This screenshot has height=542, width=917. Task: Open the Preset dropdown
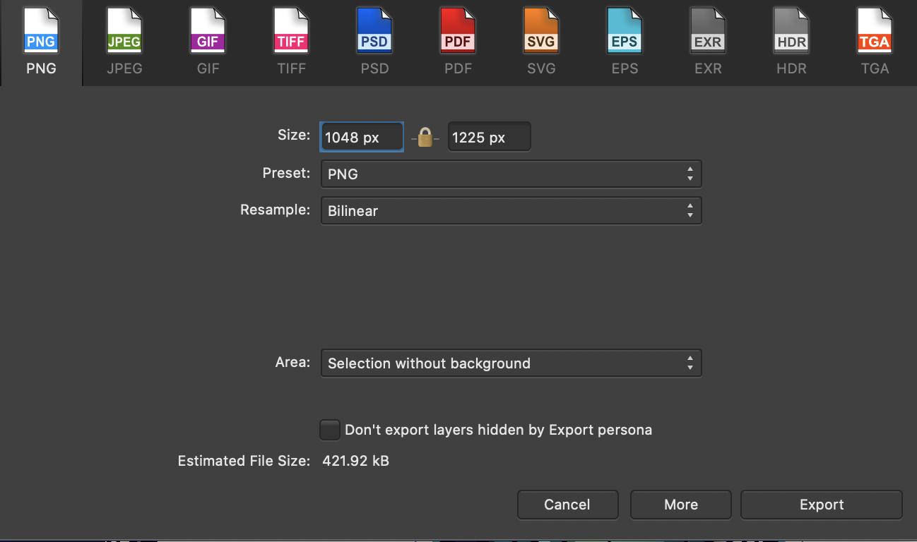point(511,174)
